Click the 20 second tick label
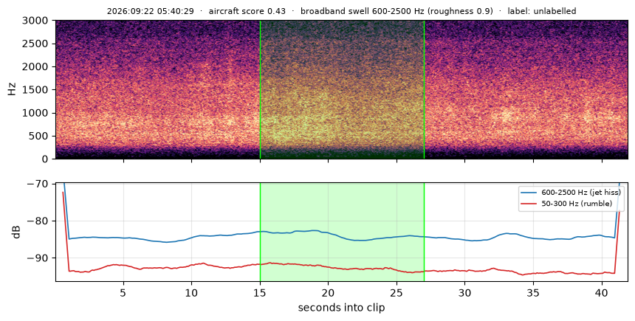Image resolution: width=635 pixels, height=321 pixels. point(328,292)
